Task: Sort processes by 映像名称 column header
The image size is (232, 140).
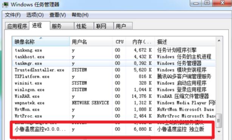Action: click(x=41, y=42)
